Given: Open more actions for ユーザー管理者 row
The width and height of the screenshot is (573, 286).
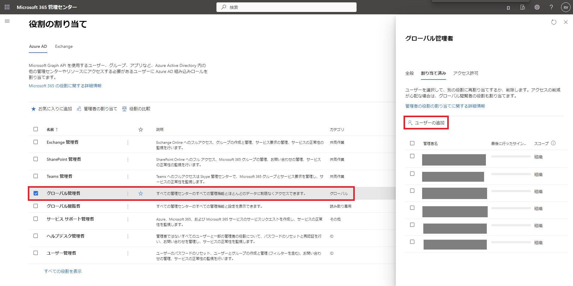Looking at the screenshot, I should (x=128, y=253).
